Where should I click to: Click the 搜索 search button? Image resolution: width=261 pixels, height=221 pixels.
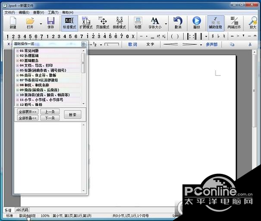click(x=72, y=114)
